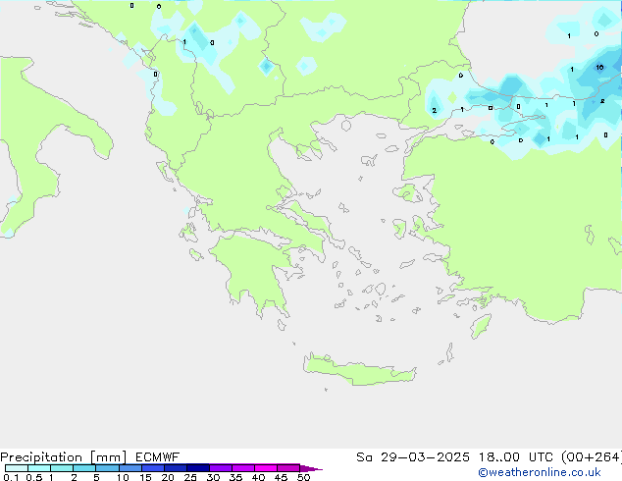Pick the 30–35 mm legend swatch
This screenshot has height=481, width=622.
click(221, 468)
